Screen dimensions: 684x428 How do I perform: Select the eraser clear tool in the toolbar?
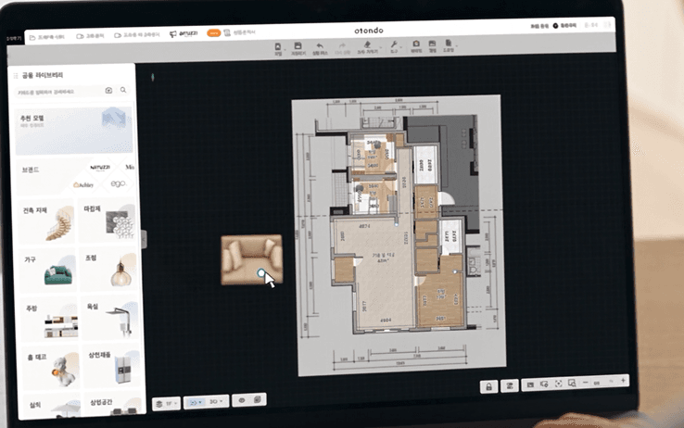click(x=367, y=44)
